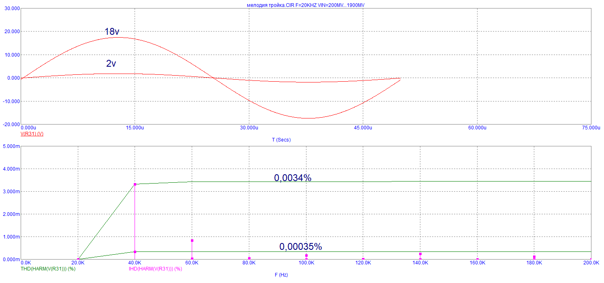Click the 3.000m y-axis value

[11, 192]
